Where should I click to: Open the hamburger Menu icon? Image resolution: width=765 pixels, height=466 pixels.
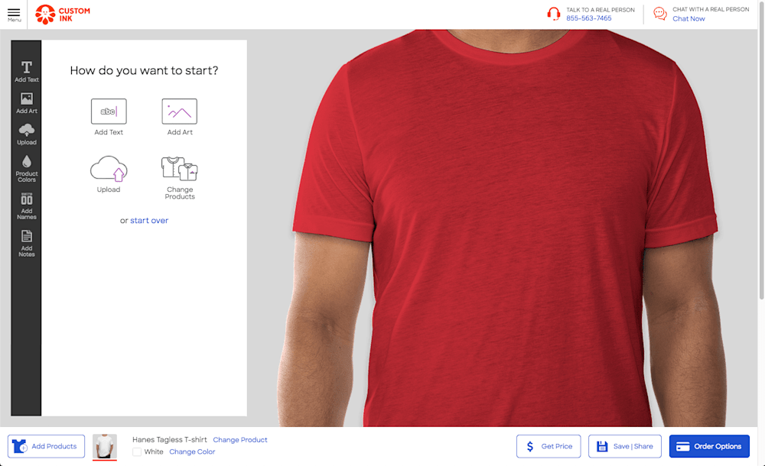point(14,14)
